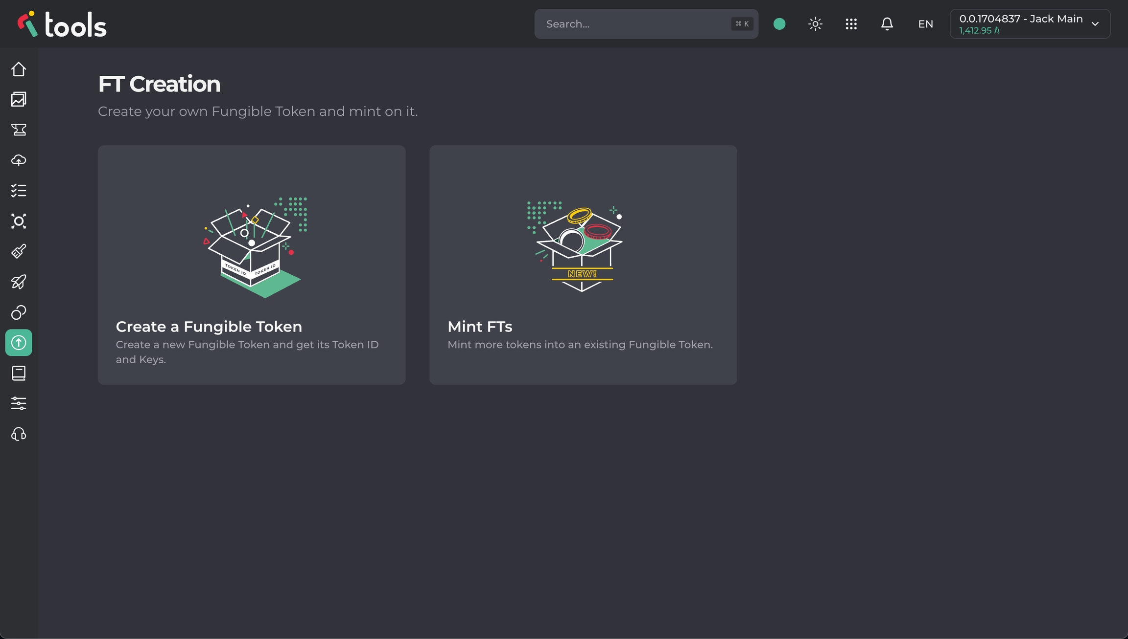Open the sliders settings sidebar icon

point(19,403)
